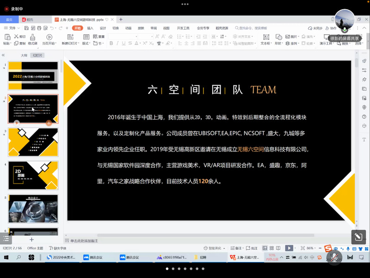The height and width of the screenshot is (278, 370).
Task: Toggle Superscript formatting
Action: (x=145, y=43)
